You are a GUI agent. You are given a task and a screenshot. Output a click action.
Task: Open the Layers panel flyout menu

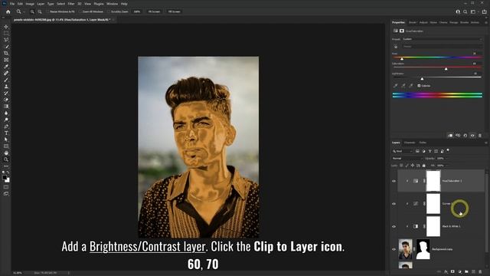[x=485, y=143]
